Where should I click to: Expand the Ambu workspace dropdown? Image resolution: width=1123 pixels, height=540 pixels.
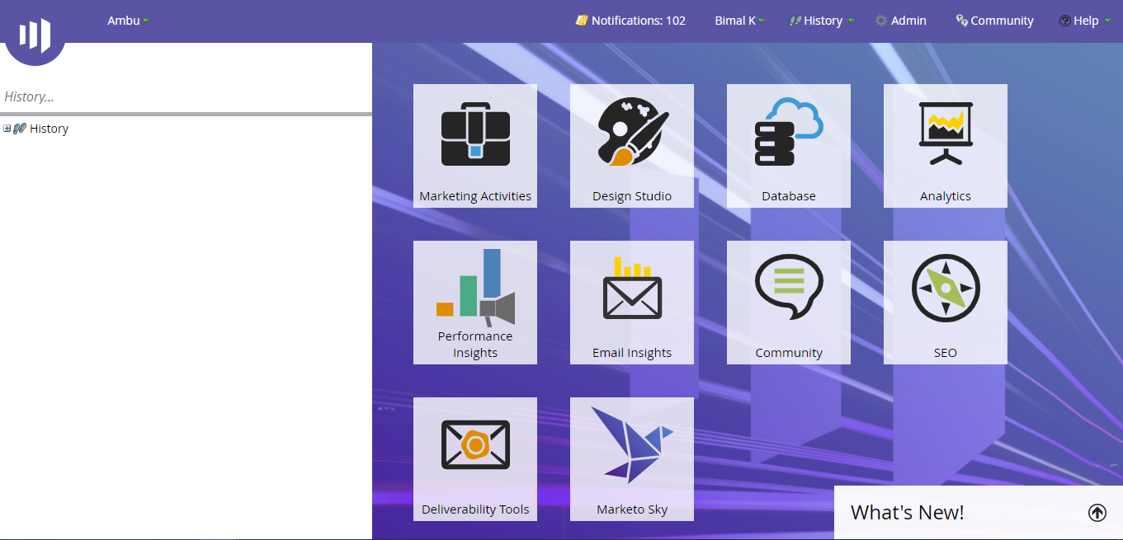coord(127,21)
